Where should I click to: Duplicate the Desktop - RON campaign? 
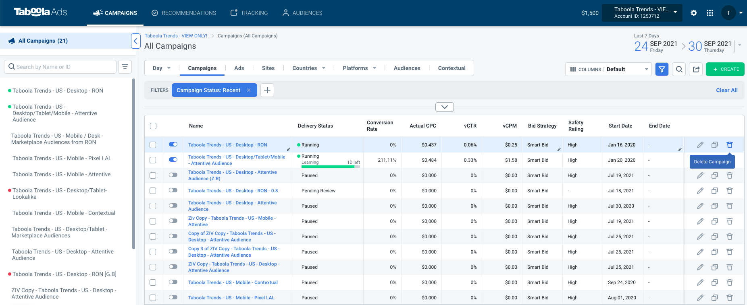(715, 145)
